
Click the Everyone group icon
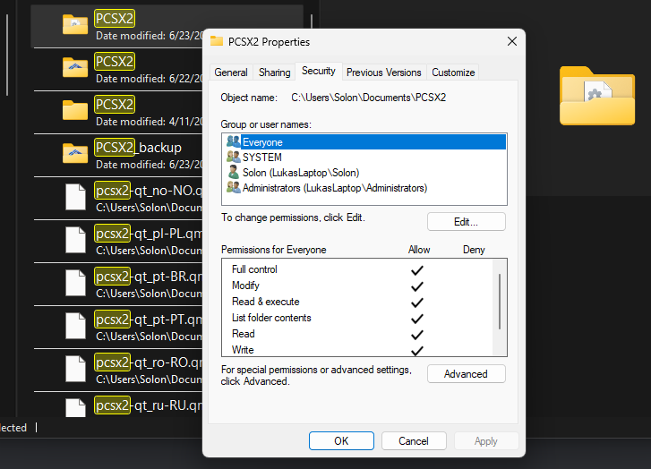[x=234, y=141]
